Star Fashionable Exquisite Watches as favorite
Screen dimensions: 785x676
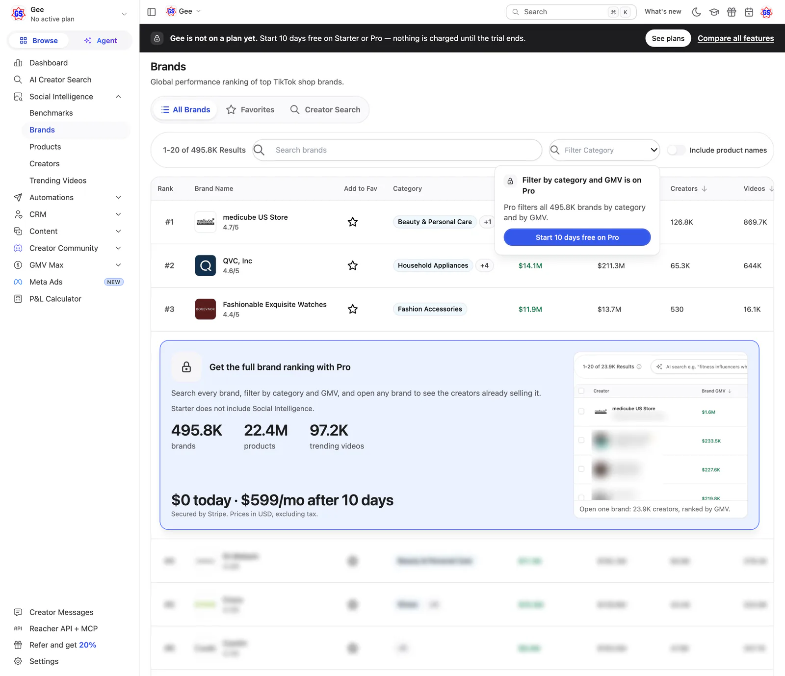tap(352, 309)
